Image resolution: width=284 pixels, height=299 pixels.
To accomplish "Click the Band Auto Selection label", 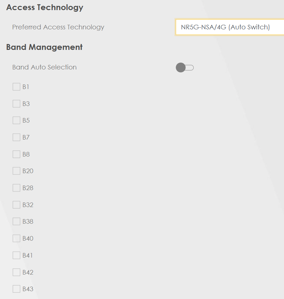I will click(x=44, y=67).
